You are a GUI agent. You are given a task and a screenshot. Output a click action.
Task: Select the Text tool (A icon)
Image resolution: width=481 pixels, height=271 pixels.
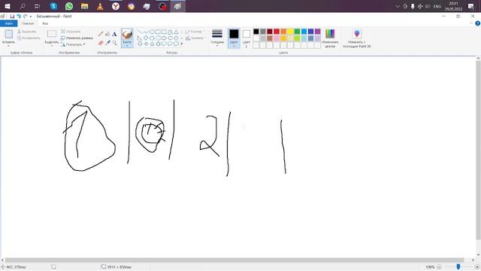pos(114,34)
